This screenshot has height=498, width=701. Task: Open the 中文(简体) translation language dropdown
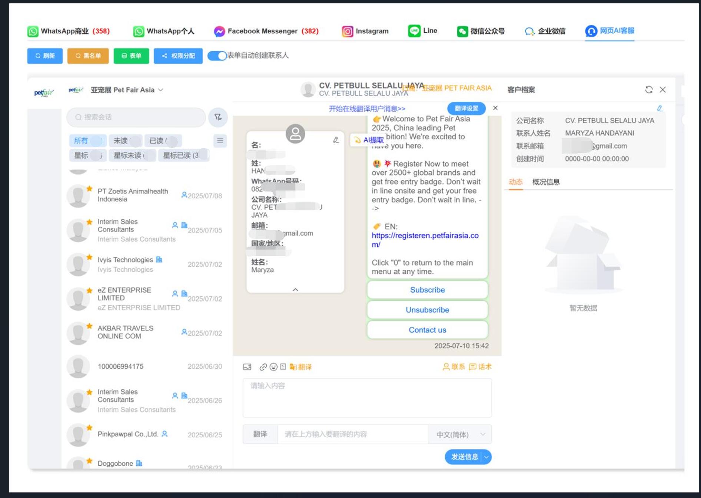(460, 434)
